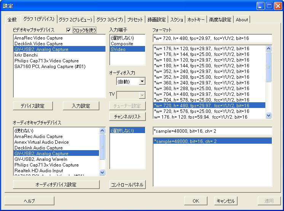Select format w=176, h=120, fps=29.97
Image resolution: width=284 pixels, height=211 pixels.
(x=209, y=48)
